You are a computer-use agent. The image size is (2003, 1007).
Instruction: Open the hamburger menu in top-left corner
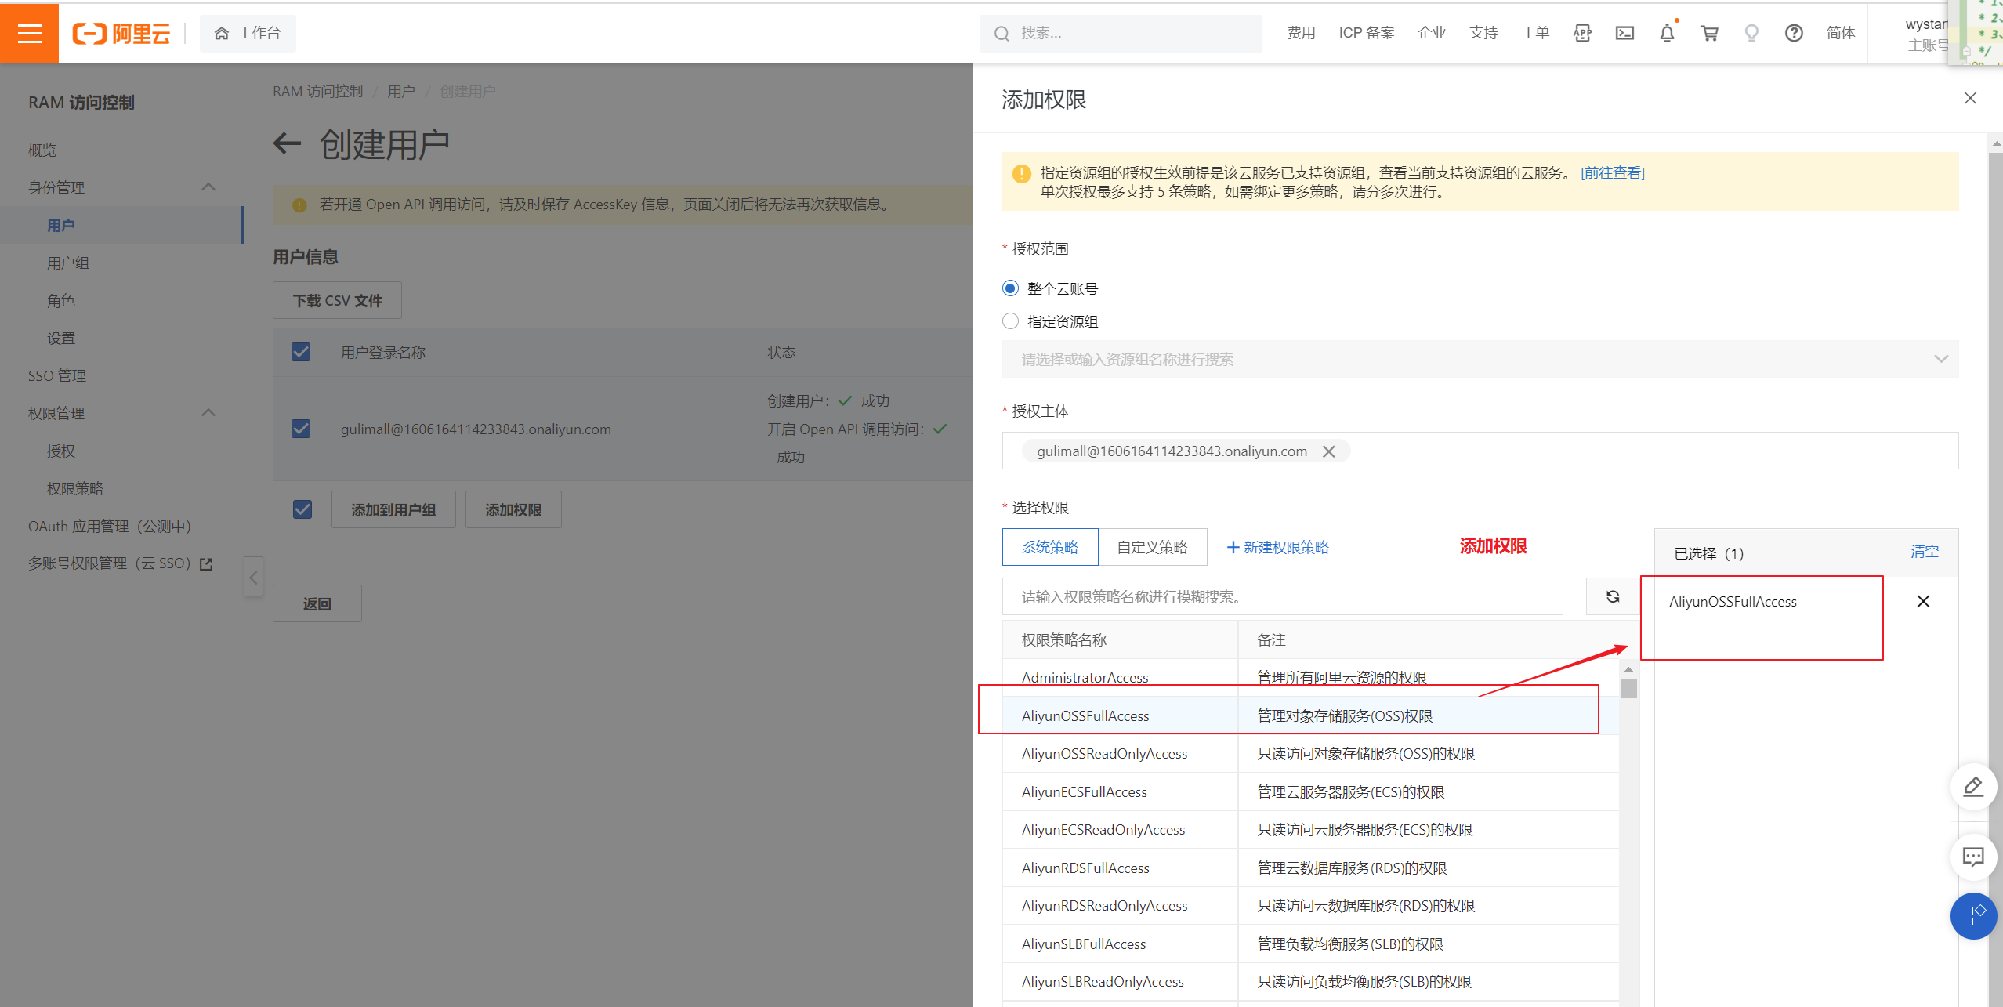point(29,33)
